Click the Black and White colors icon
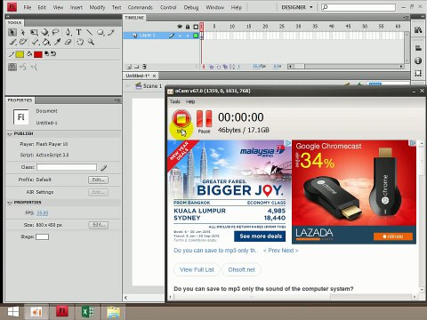This screenshot has width=427, height=320. tap(46, 54)
